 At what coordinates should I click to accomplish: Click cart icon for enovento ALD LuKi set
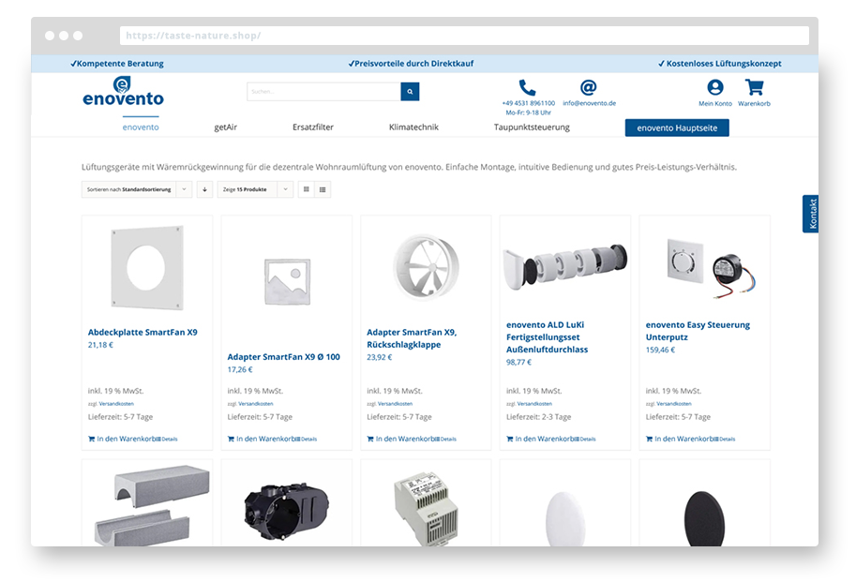(510, 439)
